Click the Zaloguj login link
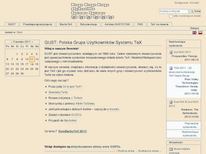Image resolution: width=206 pixels, height=154 pixels. (195, 28)
